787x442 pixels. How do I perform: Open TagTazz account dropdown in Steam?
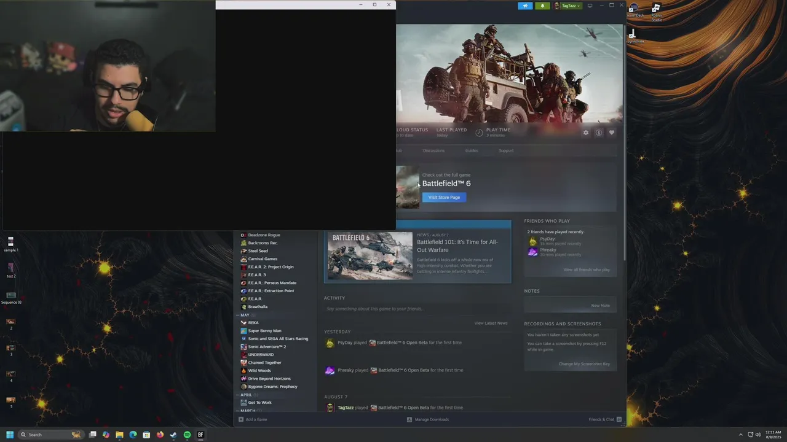click(x=567, y=6)
